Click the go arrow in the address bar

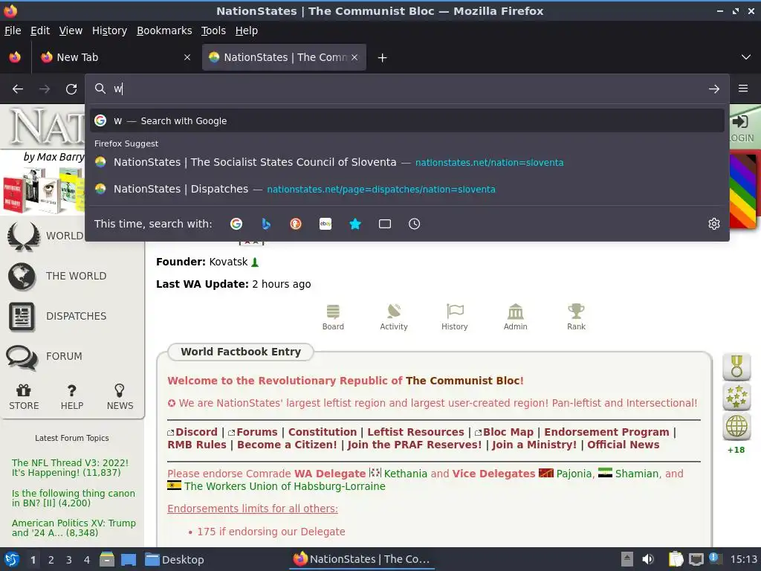[x=714, y=89]
